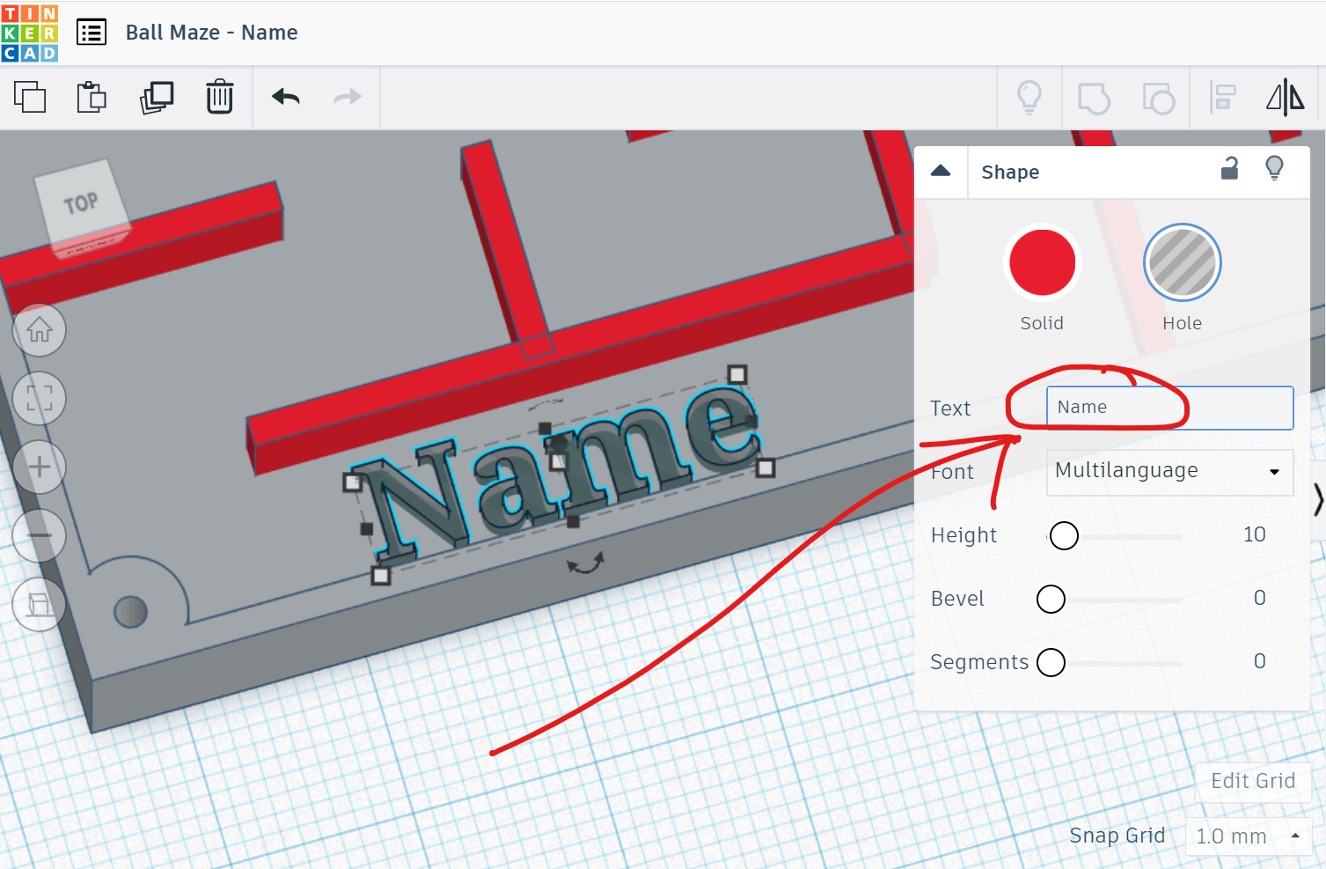The image size is (1326, 869).
Task: Click the Height value 10
Action: tap(1254, 534)
